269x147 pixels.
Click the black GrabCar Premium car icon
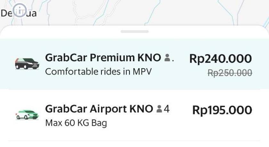(x=27, y=64)
